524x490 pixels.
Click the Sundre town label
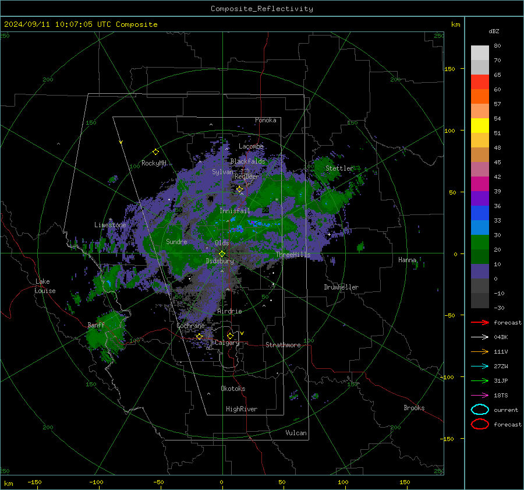coord(176,242)
